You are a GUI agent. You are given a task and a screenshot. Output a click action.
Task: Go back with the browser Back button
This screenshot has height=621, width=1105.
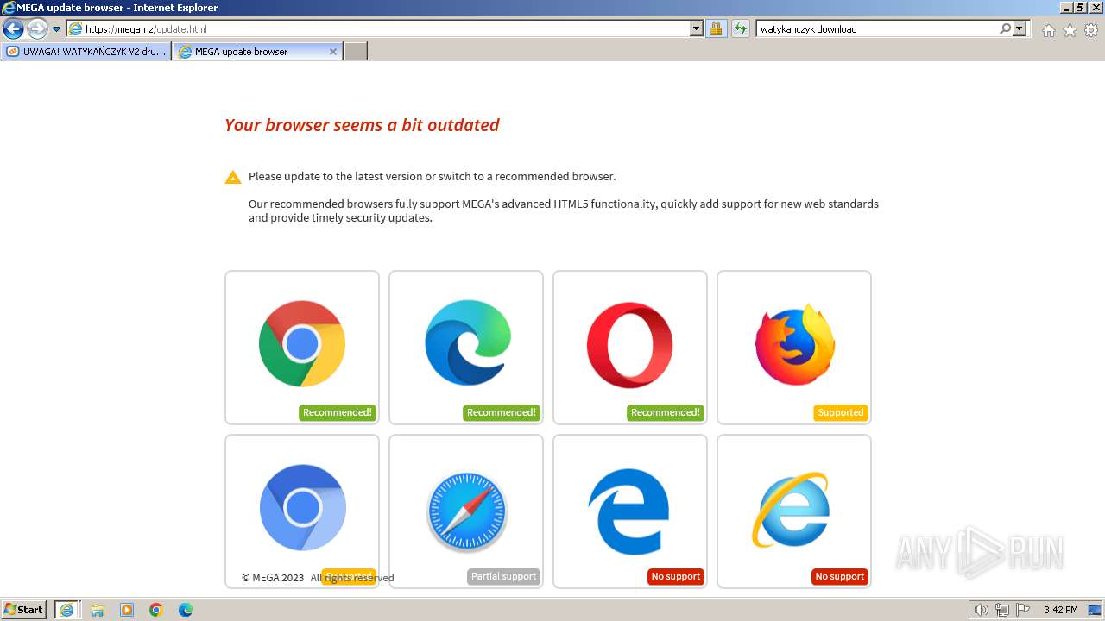tap(13, 29)
